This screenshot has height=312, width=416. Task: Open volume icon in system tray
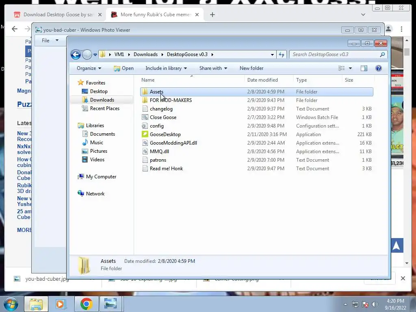coord(375,304)
